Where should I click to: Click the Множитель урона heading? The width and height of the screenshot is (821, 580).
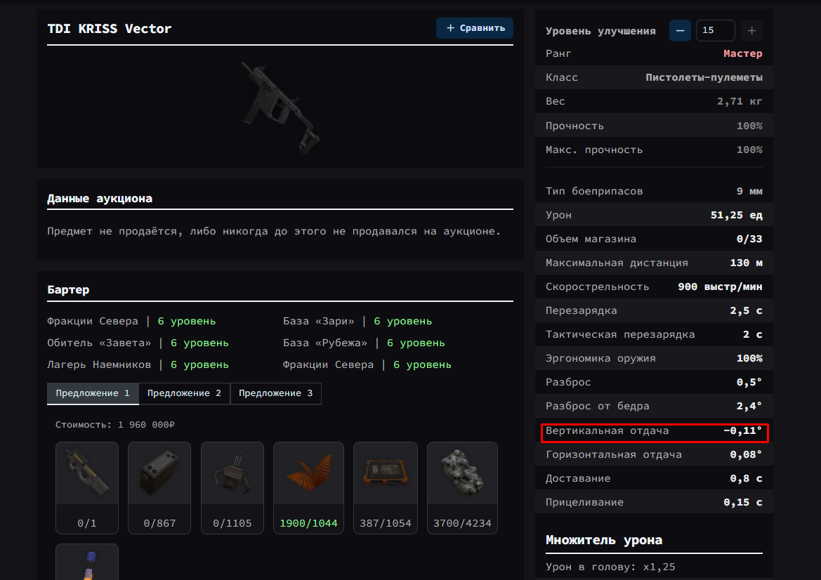coord(604,540)
